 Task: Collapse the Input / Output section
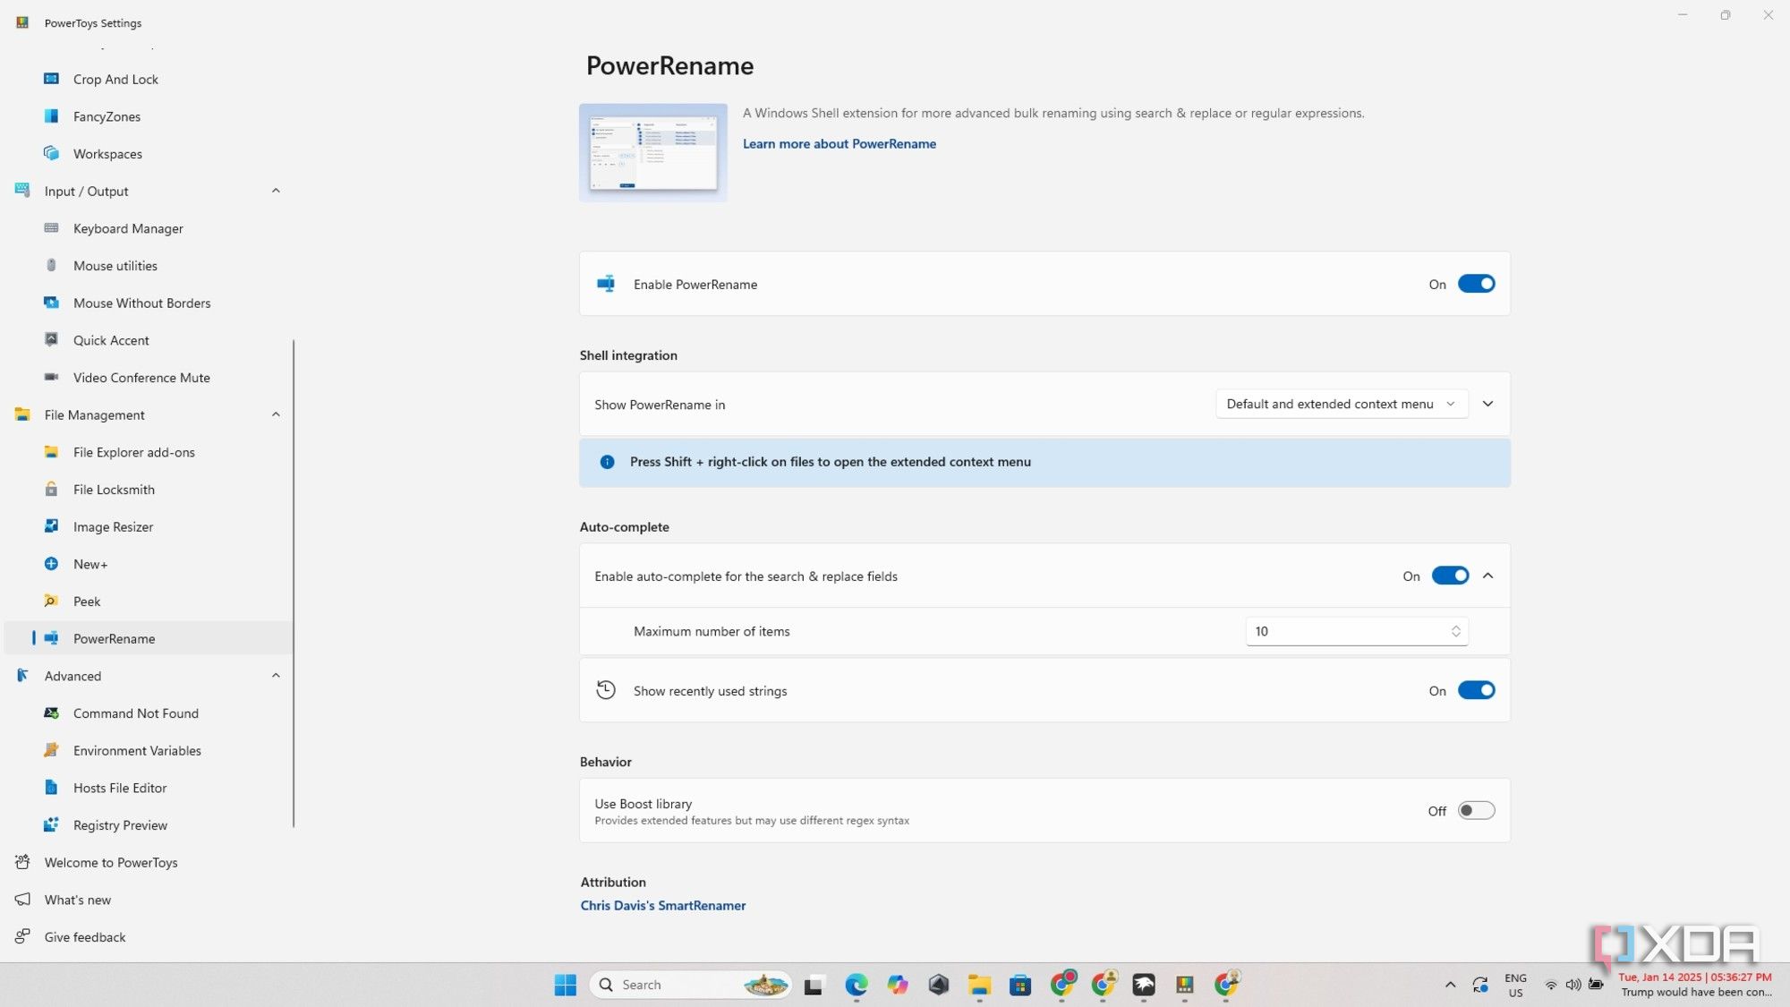pyautogui.click(x=276, y=191)
